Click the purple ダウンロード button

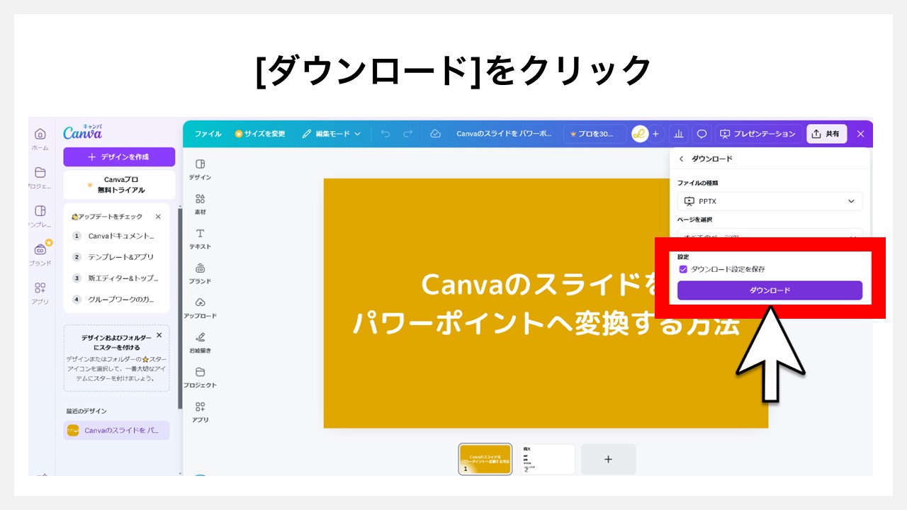coord(769,290)
